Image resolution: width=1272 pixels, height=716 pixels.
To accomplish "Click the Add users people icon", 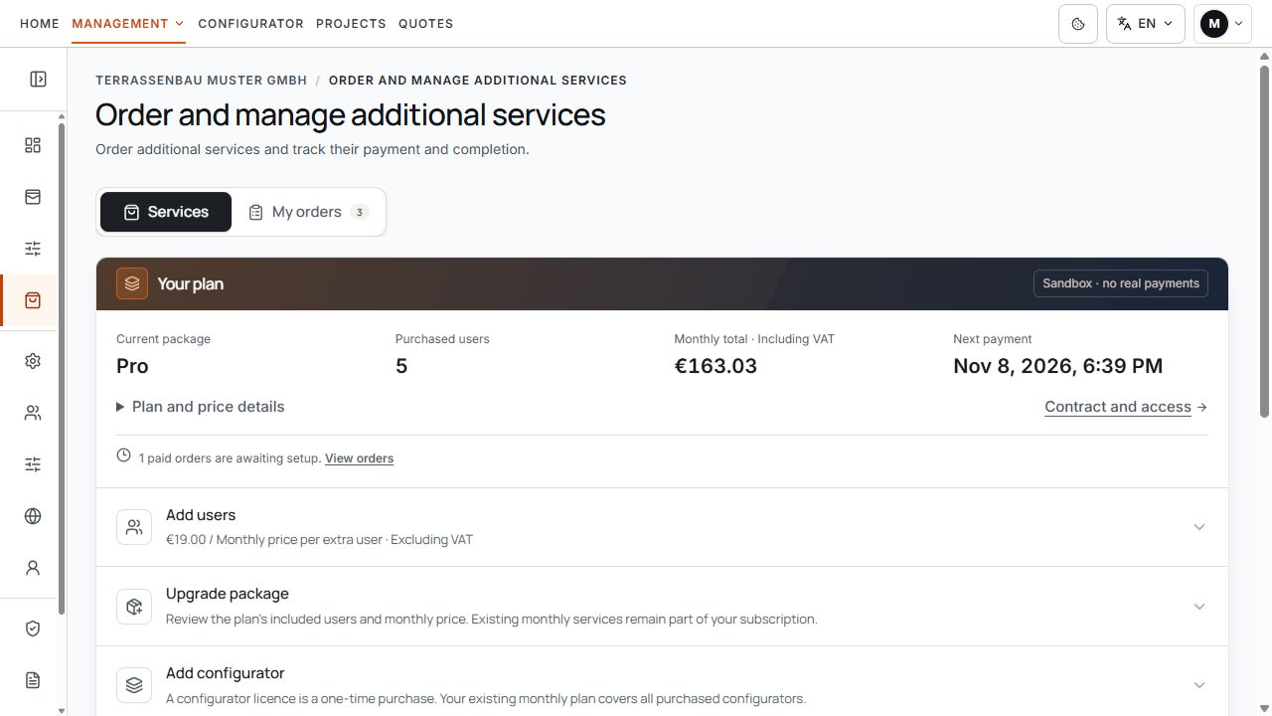I will coord(134,527).
